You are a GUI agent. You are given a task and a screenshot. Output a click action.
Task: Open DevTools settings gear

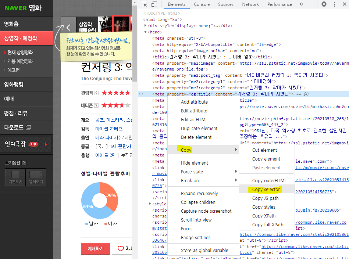pyautogui.click(x=324, y=4)
